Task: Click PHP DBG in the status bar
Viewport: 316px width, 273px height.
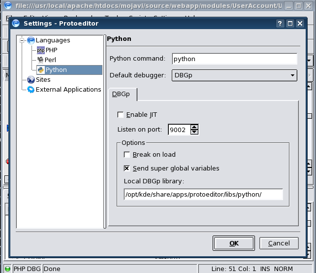Action: click(27, 269)
